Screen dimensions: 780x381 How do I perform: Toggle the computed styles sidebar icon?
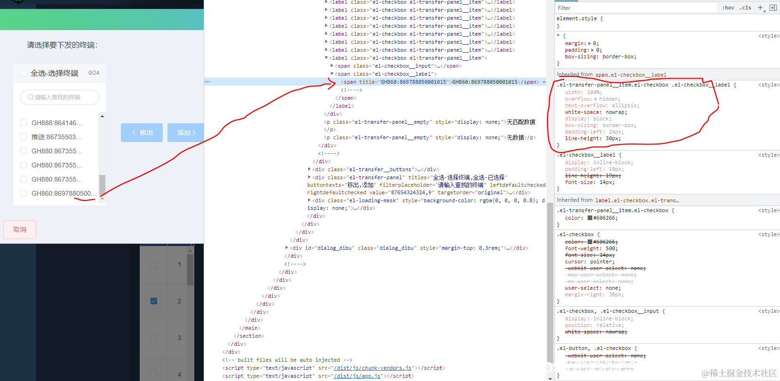point(773,8)
